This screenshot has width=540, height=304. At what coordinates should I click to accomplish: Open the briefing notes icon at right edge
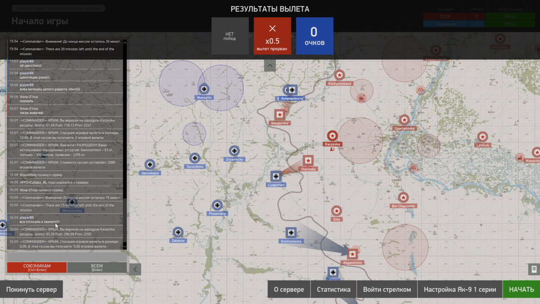point(534,269)
